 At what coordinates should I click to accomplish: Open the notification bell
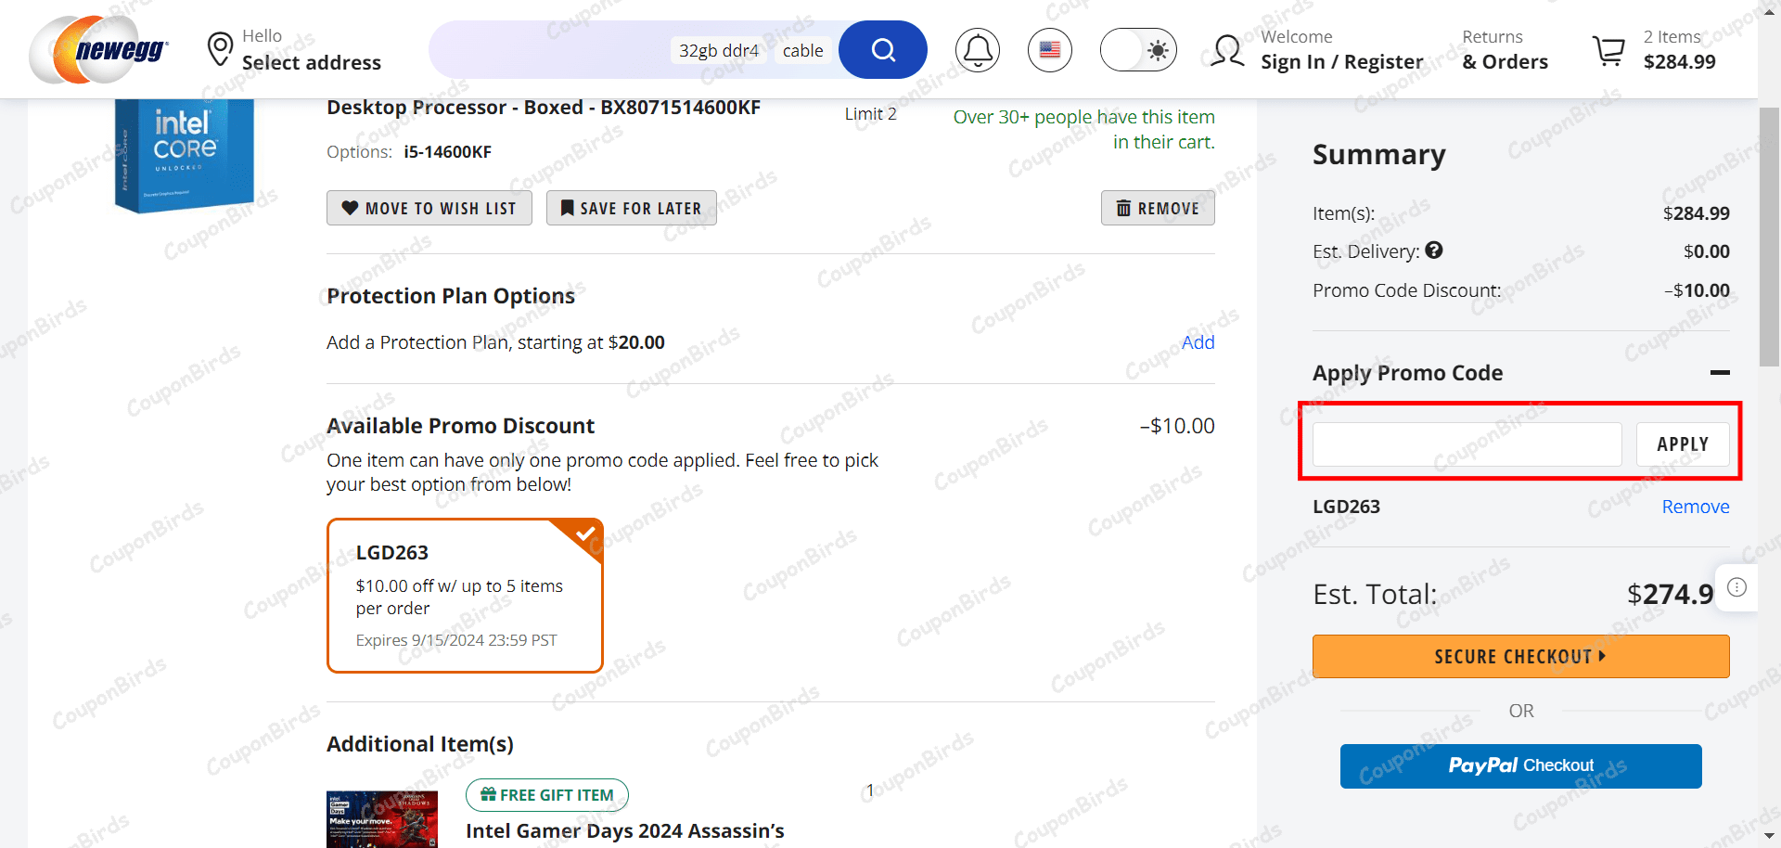click(x=977, y=49)
